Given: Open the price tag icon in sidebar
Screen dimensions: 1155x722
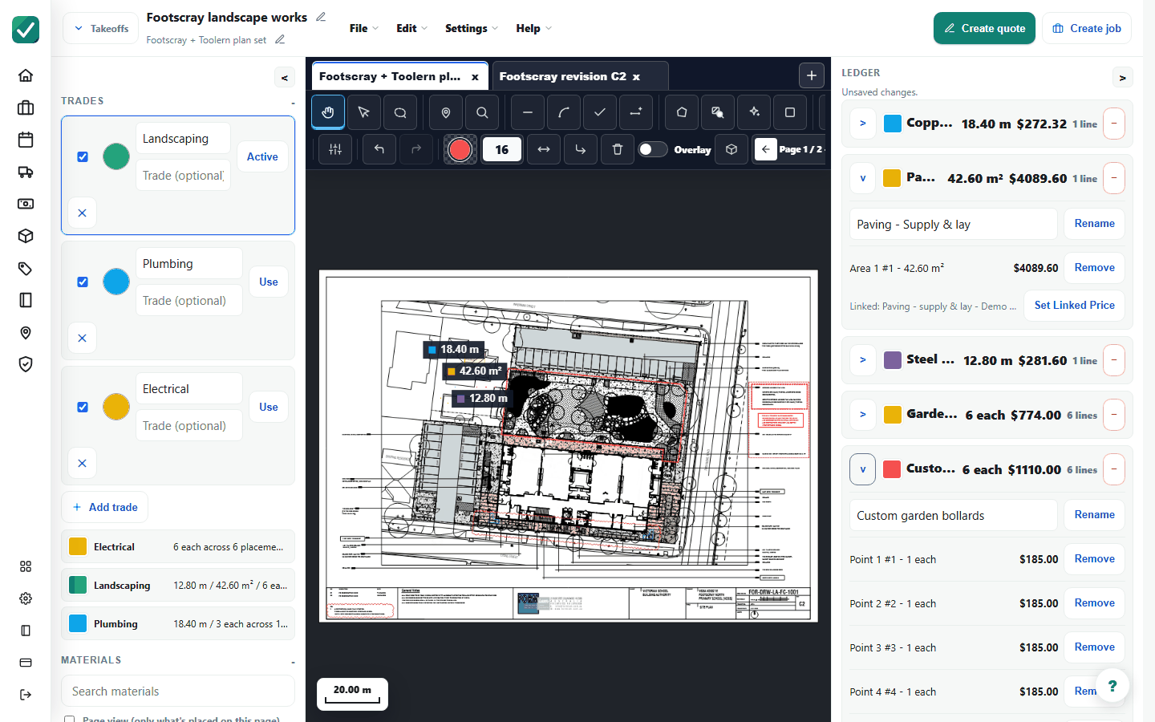Looking at the screenshot, I should click(x=26, y=268).
